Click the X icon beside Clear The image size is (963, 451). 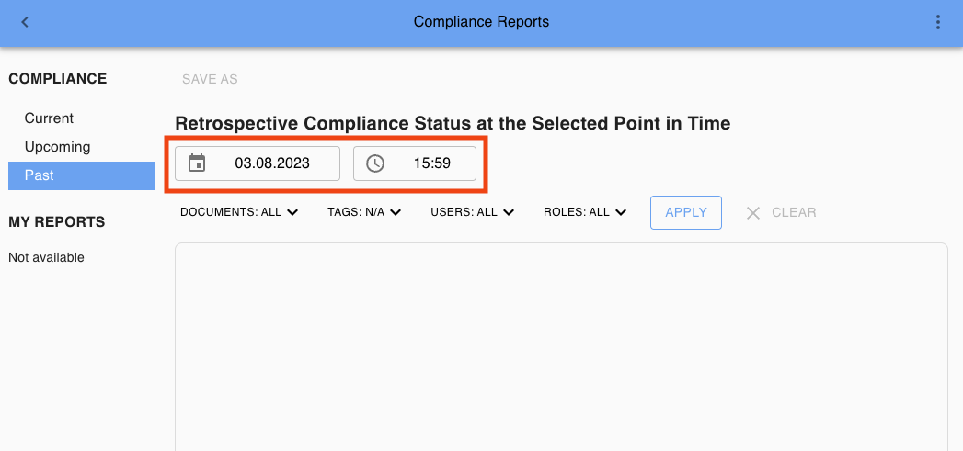(x=753, y=212)
